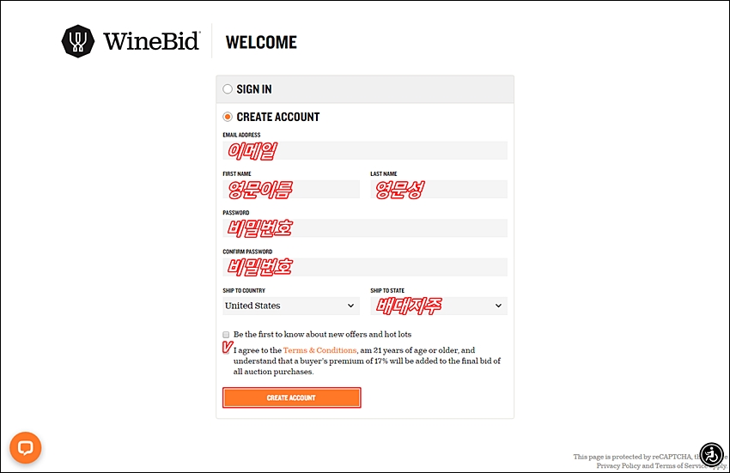Screen dimensions: 730x473
Task: Open the accessibility options icon
Action: (712, 454)
